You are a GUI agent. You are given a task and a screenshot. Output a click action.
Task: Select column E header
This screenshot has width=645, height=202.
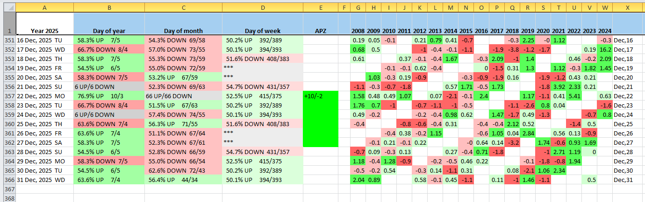tap(320, 8)
